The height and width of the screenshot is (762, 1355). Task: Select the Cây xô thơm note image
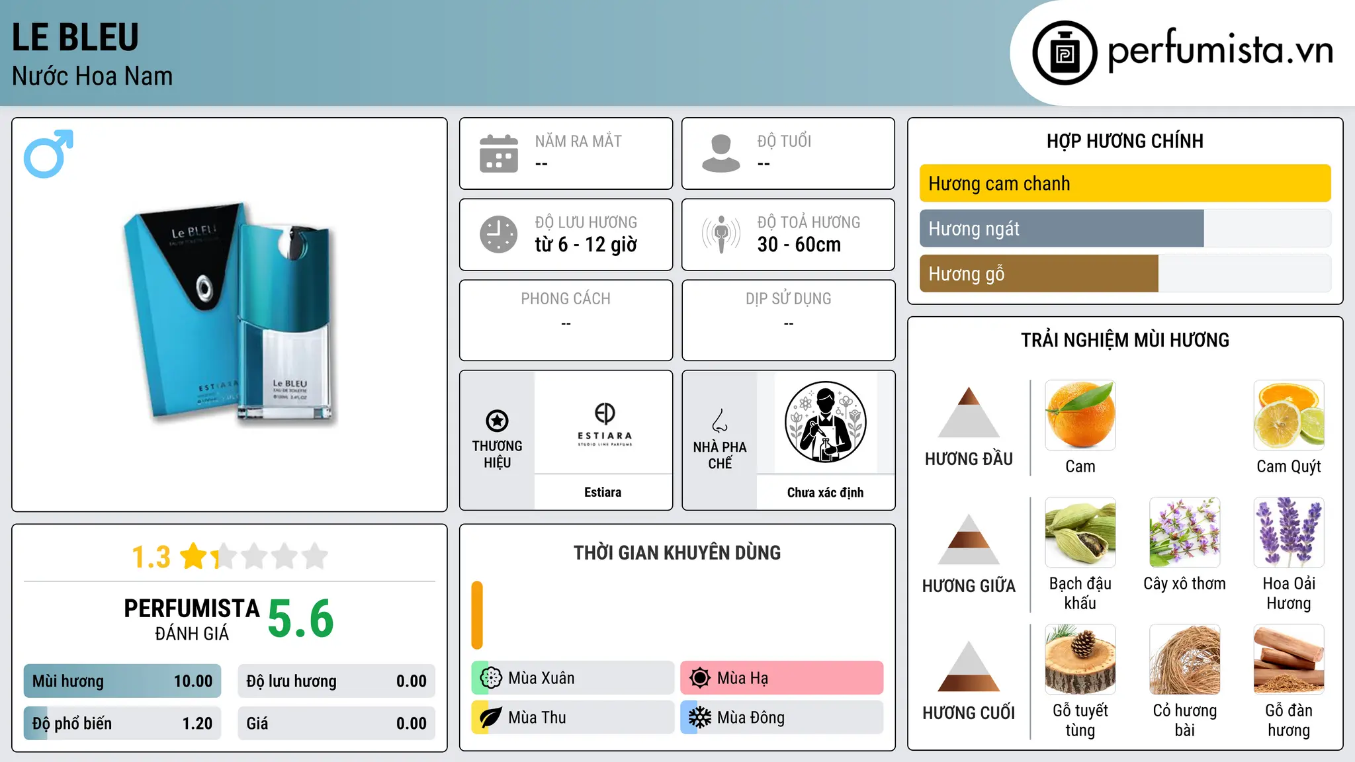pos(1185,532)
